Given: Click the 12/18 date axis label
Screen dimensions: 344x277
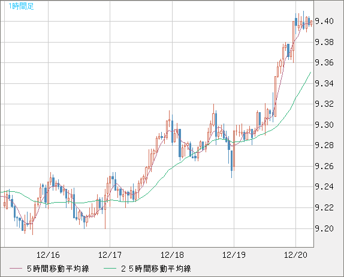Looking at the screenshot, I should pos(172,255).
